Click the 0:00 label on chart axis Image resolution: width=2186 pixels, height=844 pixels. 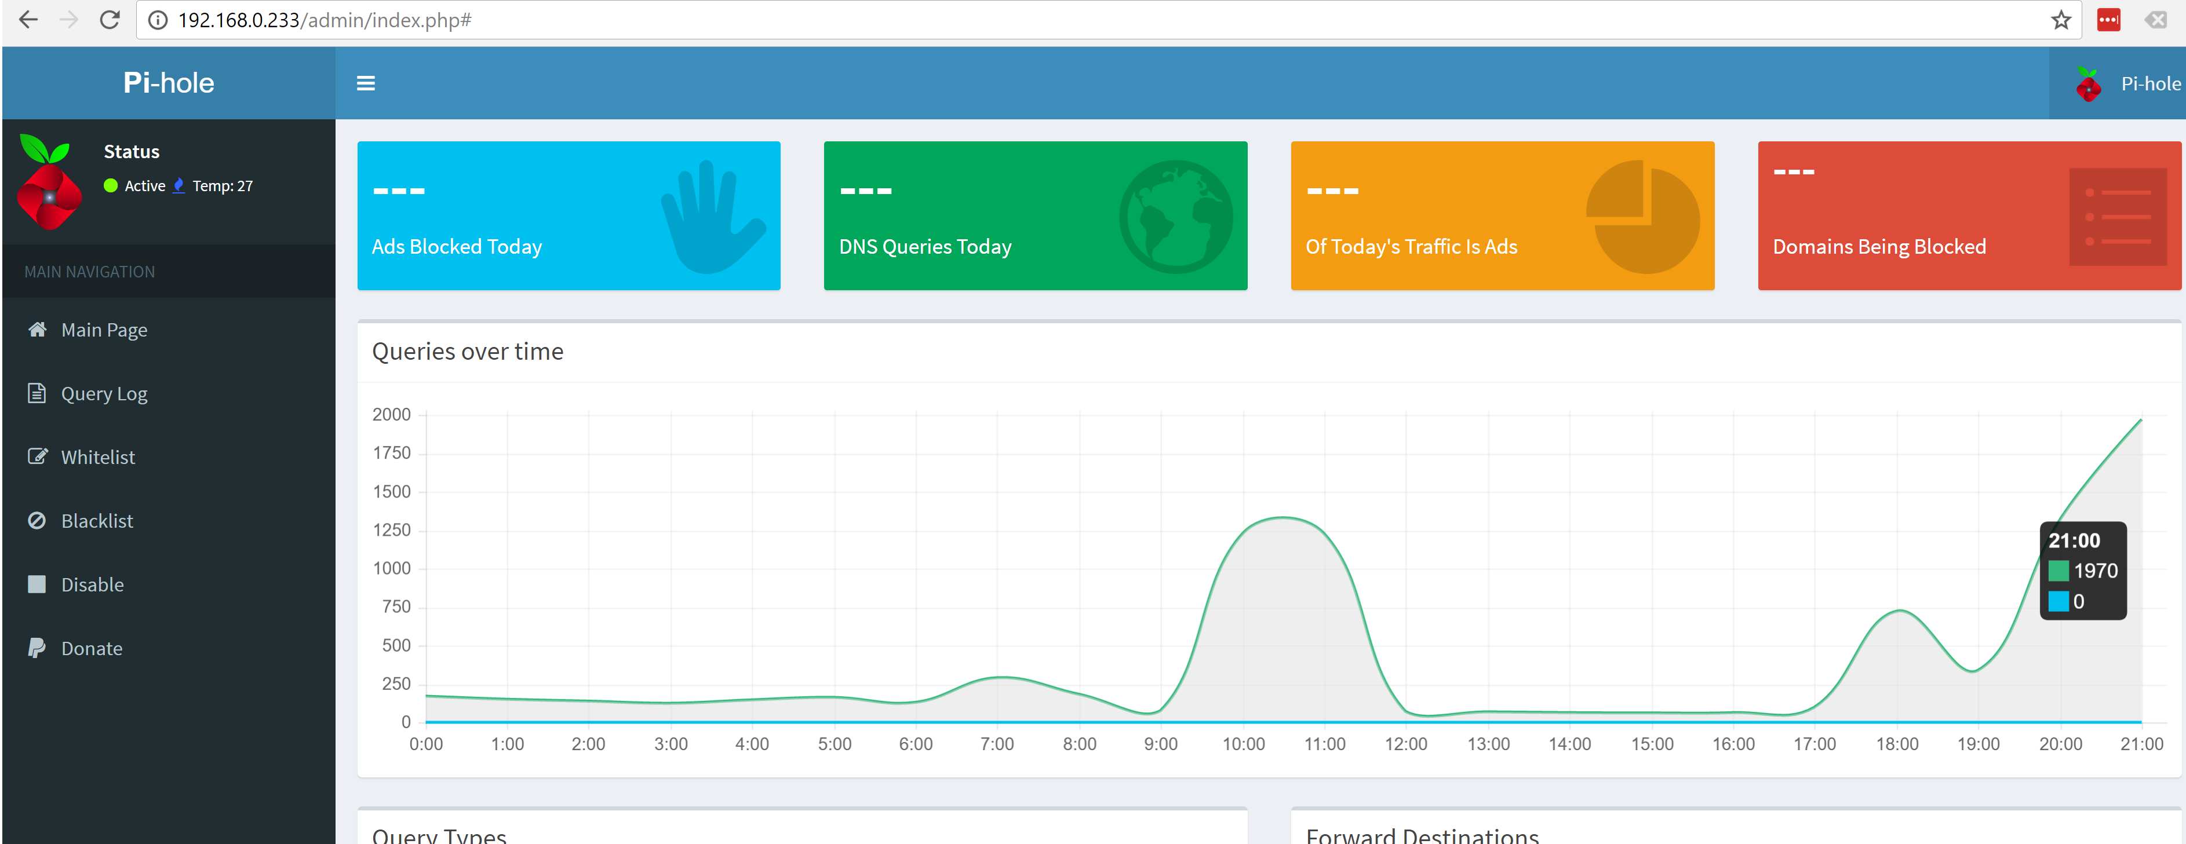click(x=426, y=744)
